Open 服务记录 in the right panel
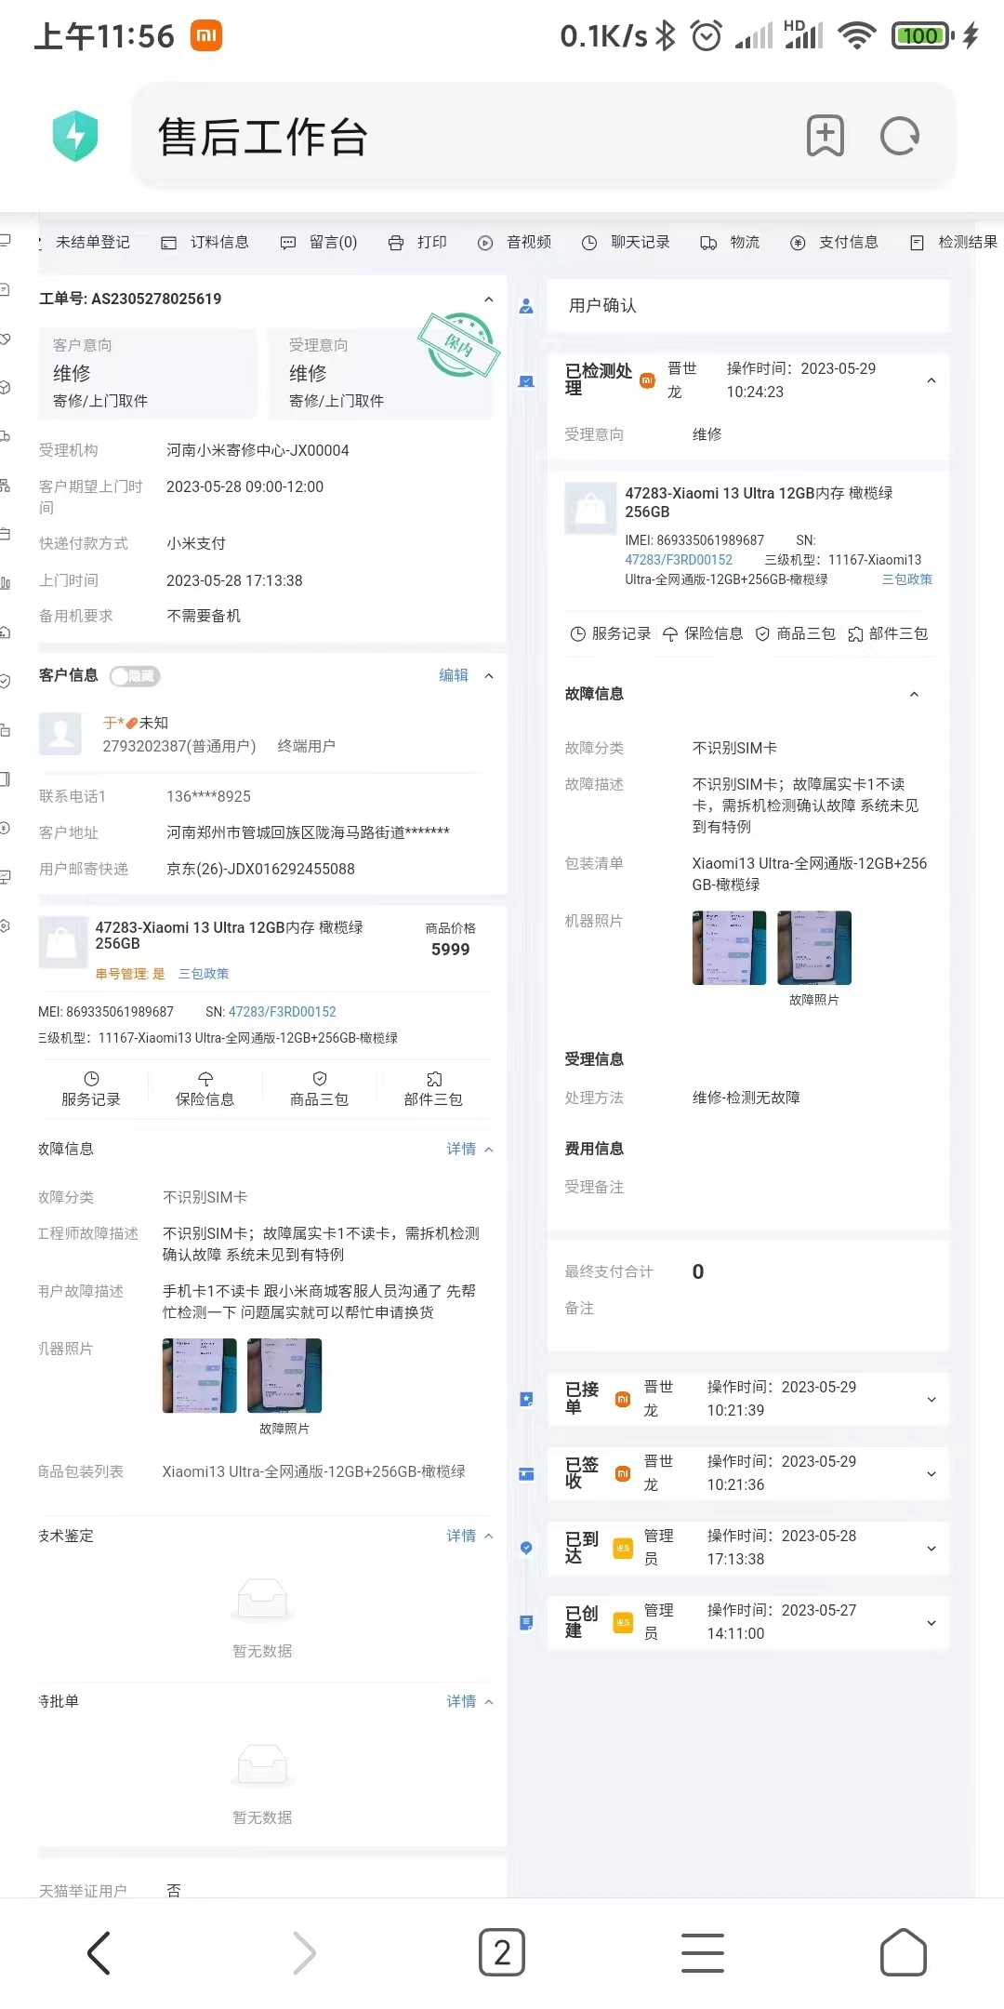Image resolution: width=1004 pixels, height=2009 pixels. pyautogui.click(x=610, y=633)
